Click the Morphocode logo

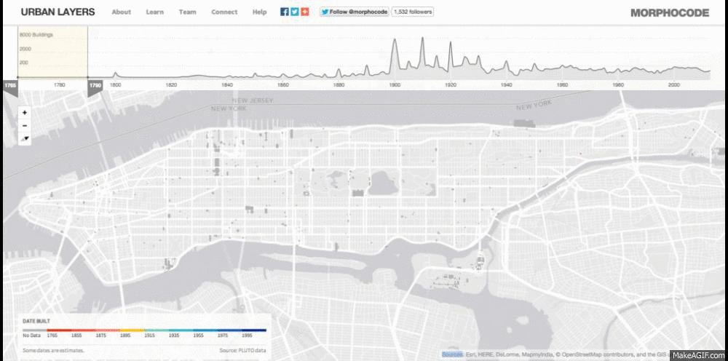[x=669, y=12]
